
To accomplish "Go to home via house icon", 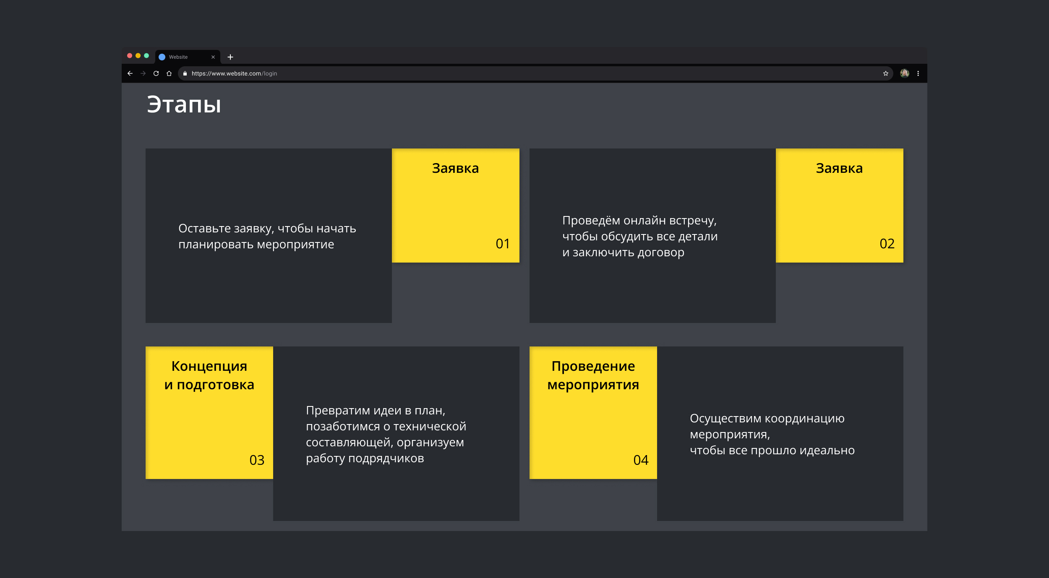I will pos(169,73).
